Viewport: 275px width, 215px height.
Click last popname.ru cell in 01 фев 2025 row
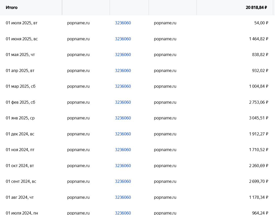pyautogui.click(x=165, y=102)
